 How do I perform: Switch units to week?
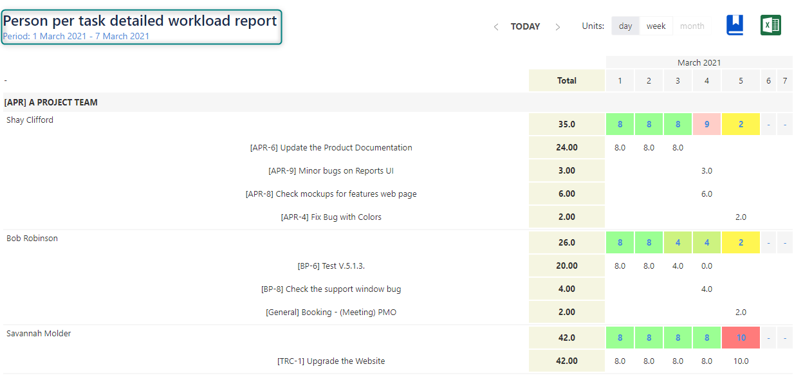coord(656,26)
